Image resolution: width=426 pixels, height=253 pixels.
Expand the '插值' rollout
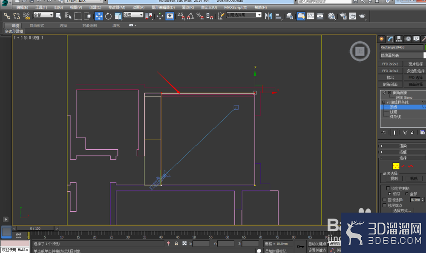(x=403, y=152)
